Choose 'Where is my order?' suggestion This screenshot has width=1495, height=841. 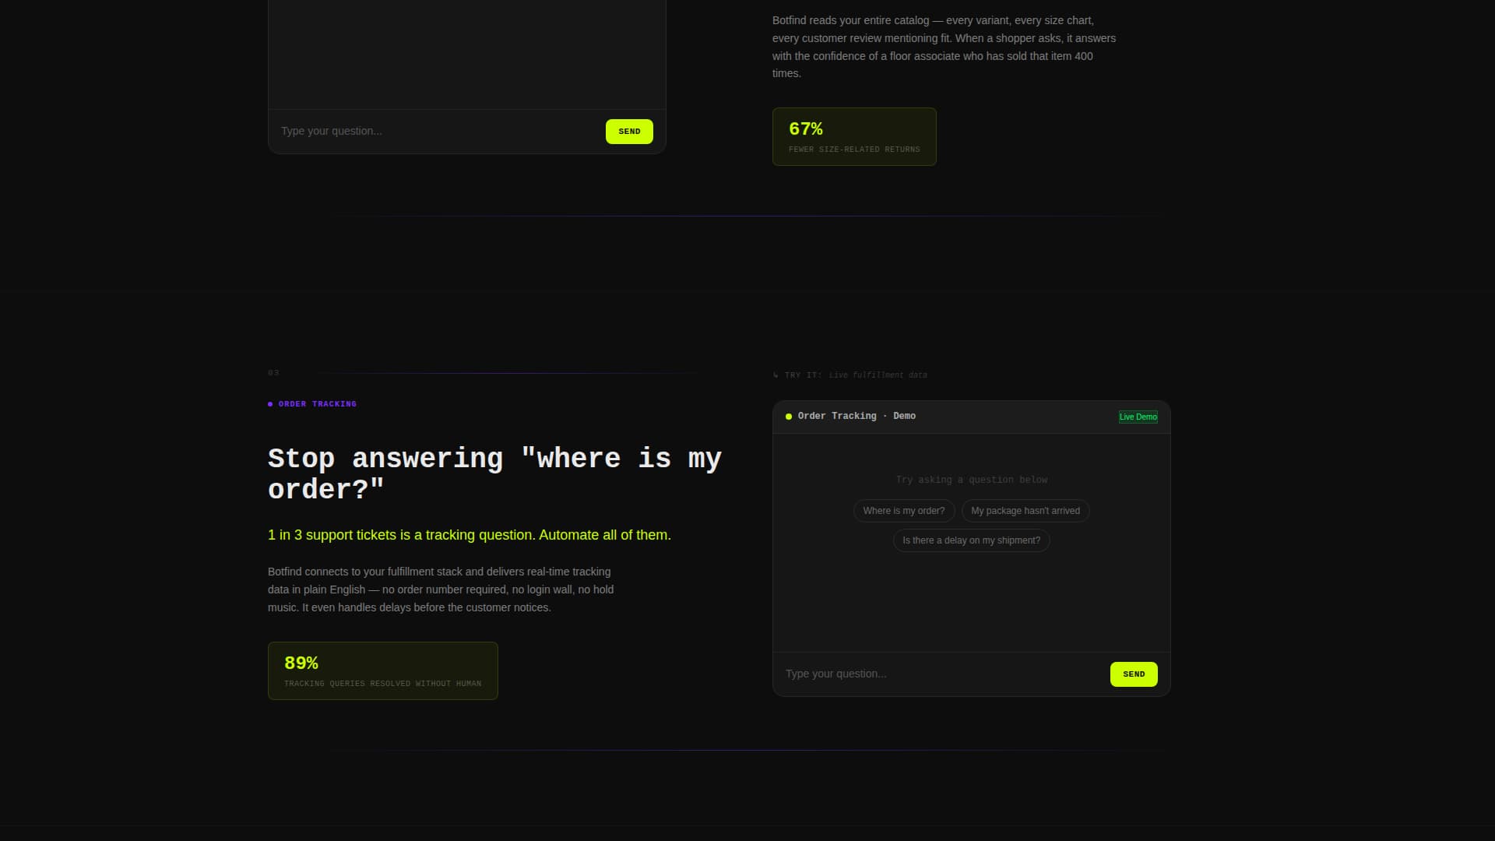click(x=904, y=511)
